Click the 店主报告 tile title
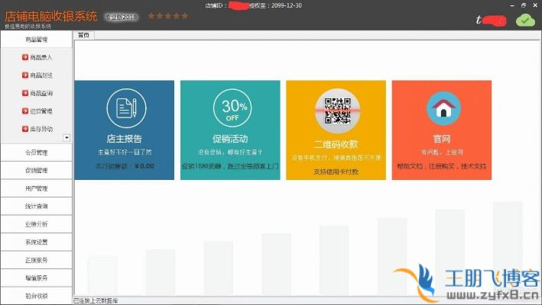542x305 pixels. pos(124,139)
